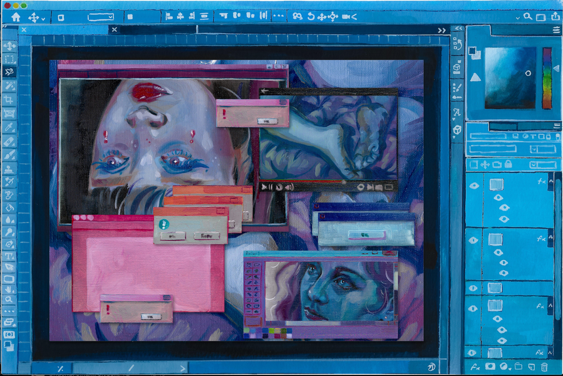Screen dimensions: 563x376
Task: Select the Crop tool
Action: tap(9, 100)
